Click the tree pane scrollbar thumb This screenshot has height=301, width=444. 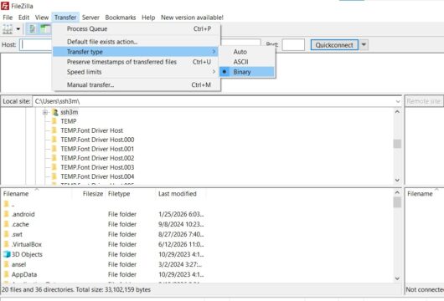[x=397, y=144]
